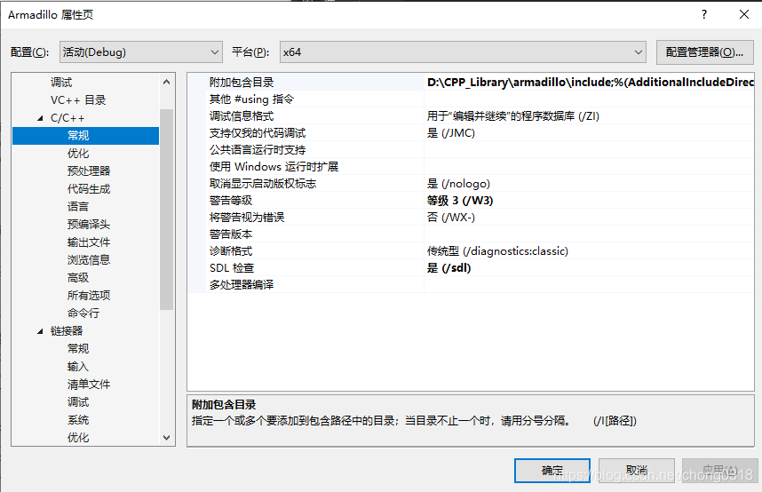Open the 配置 (Configuration) dropdown
Screen dimensions: 762x492
141,52
